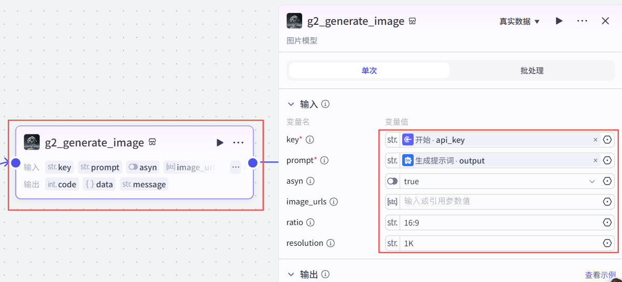Click the node's left input connection port
The height and width of the screenshot is (282, 622).
pos(16,163)
